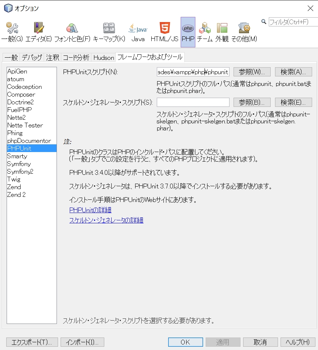Switch to the デバッグ tab

point(32,57)
